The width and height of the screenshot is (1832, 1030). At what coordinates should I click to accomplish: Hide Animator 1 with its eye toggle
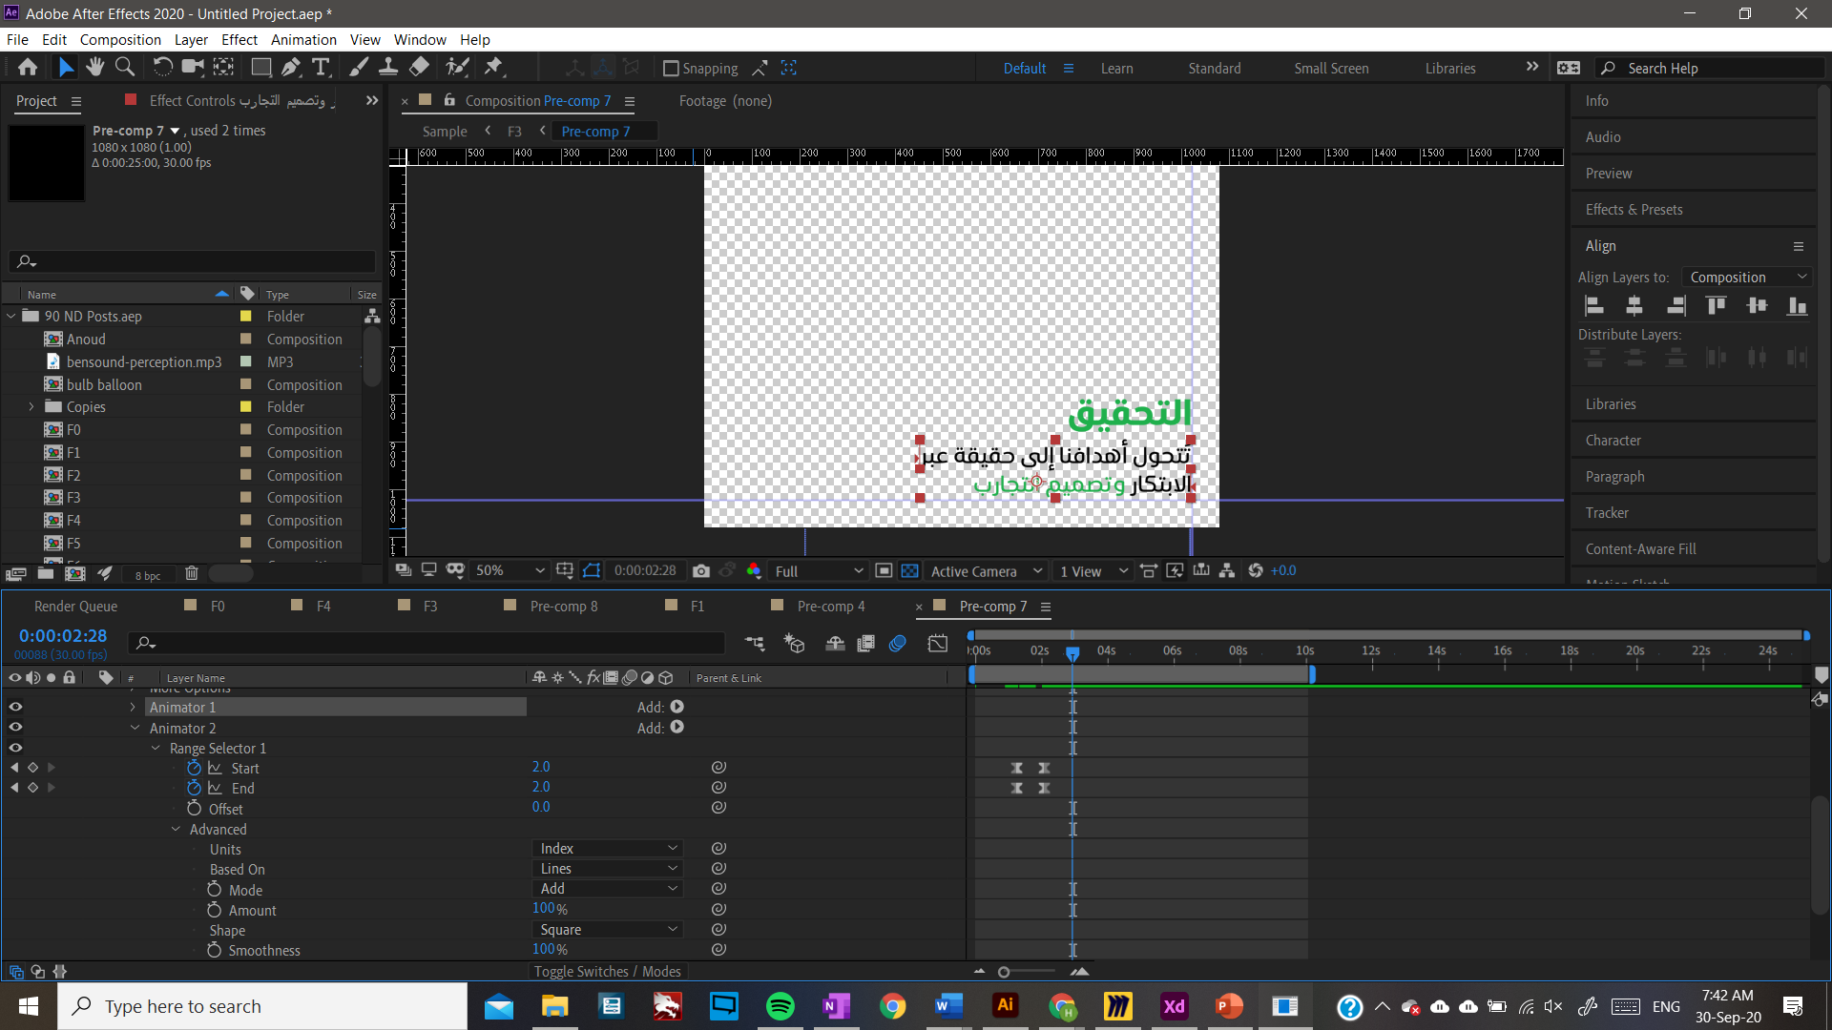pos(15,708)
